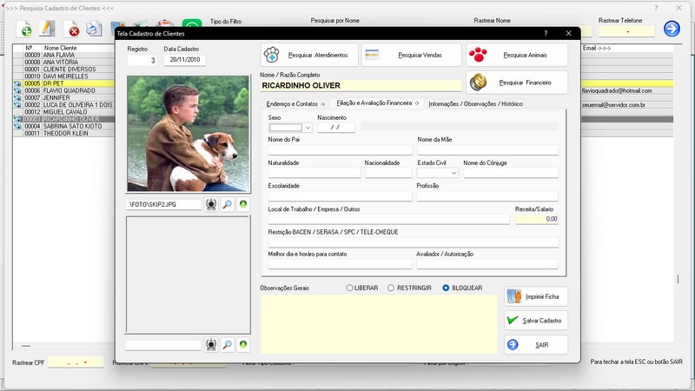Click the Rastrear CPF field in background window
Image resolution: width=695 pixels, height=391 pixels.
tap(76, 362)
